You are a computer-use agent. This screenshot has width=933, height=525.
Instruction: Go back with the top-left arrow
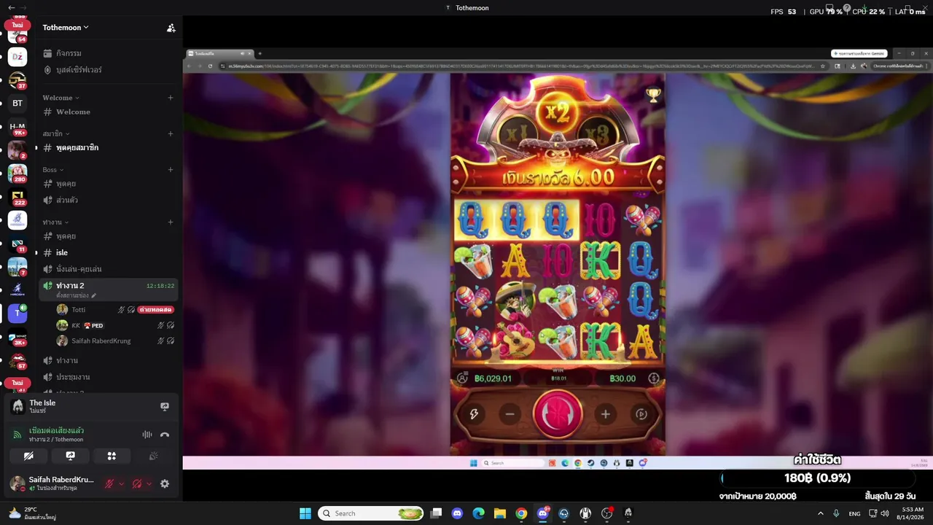tap(11, 7)
